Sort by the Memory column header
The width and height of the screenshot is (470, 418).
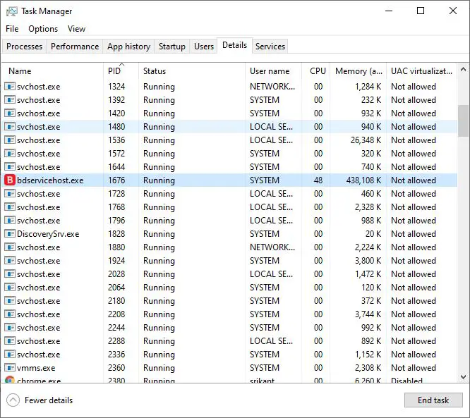358,71
